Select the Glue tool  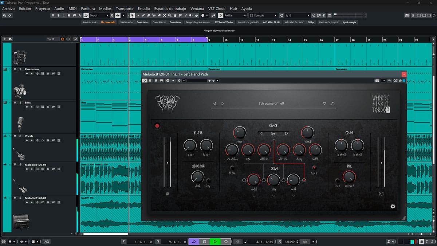[x=159, y=16]
